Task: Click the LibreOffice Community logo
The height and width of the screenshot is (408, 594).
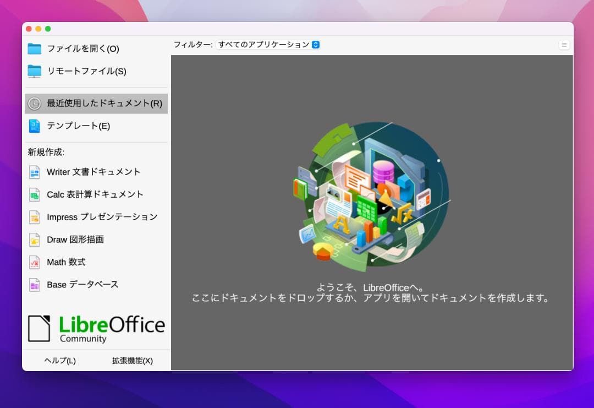Action: click(96, 328)
